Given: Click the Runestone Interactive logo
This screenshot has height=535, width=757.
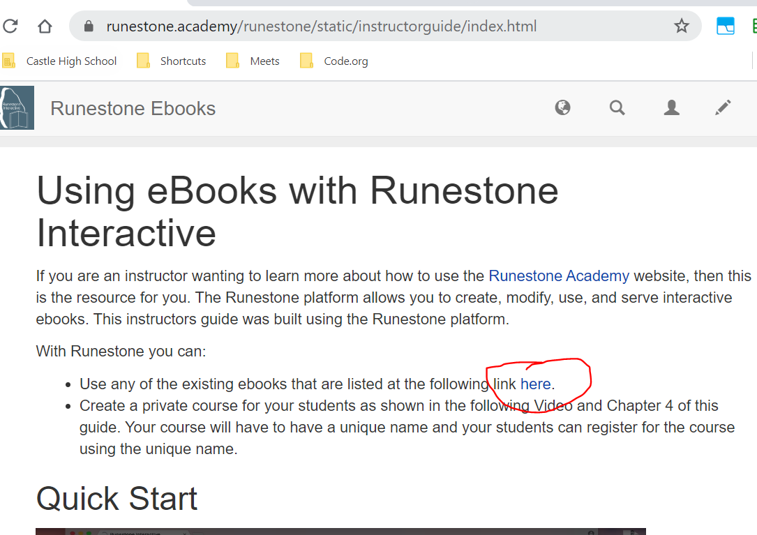Looking at the screenshot, I should [x=17, y=107].
